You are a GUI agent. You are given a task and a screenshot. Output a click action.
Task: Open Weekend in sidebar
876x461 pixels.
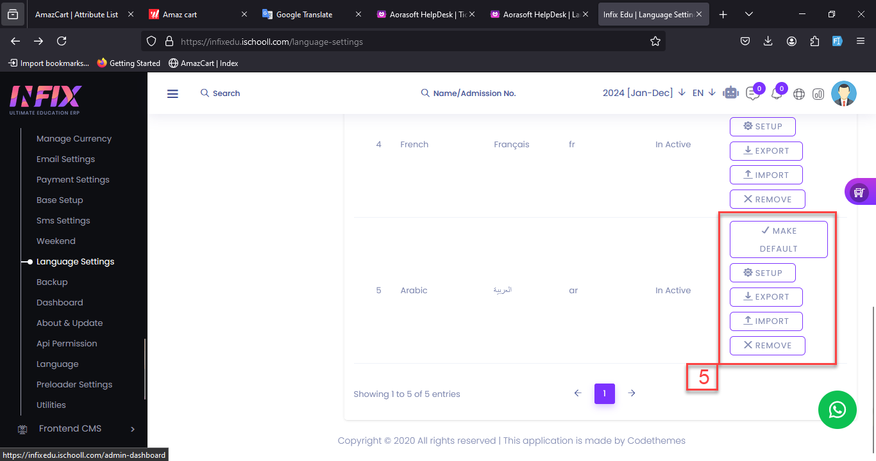pyautogui.click(x=56, y=241)
